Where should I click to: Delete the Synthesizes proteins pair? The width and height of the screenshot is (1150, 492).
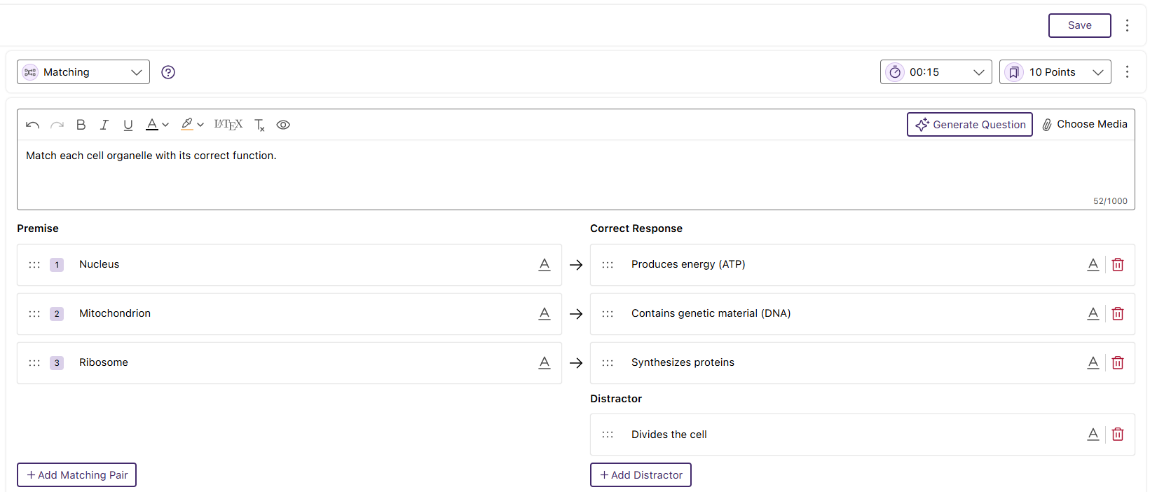coord(1118,362)
